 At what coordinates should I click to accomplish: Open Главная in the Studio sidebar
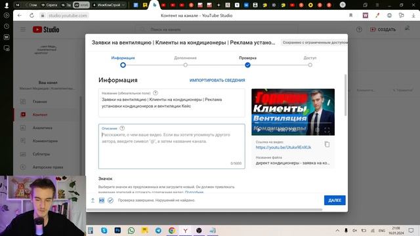47,102
